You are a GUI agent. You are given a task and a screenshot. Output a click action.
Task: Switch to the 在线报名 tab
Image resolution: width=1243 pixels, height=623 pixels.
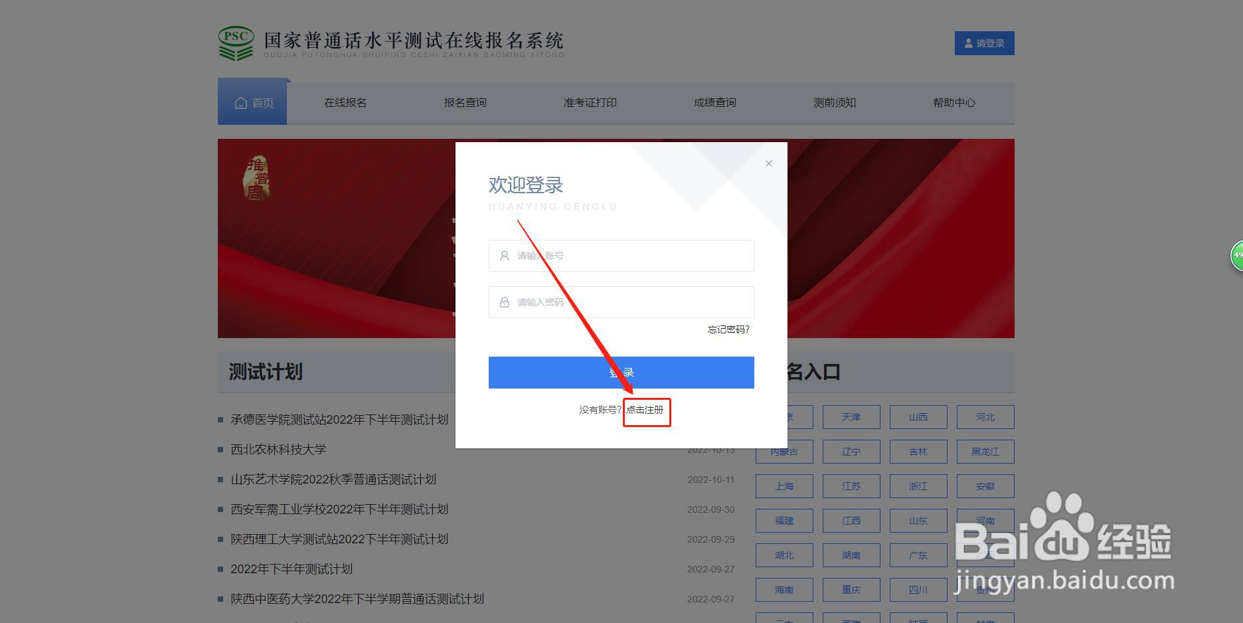(345, 102)
